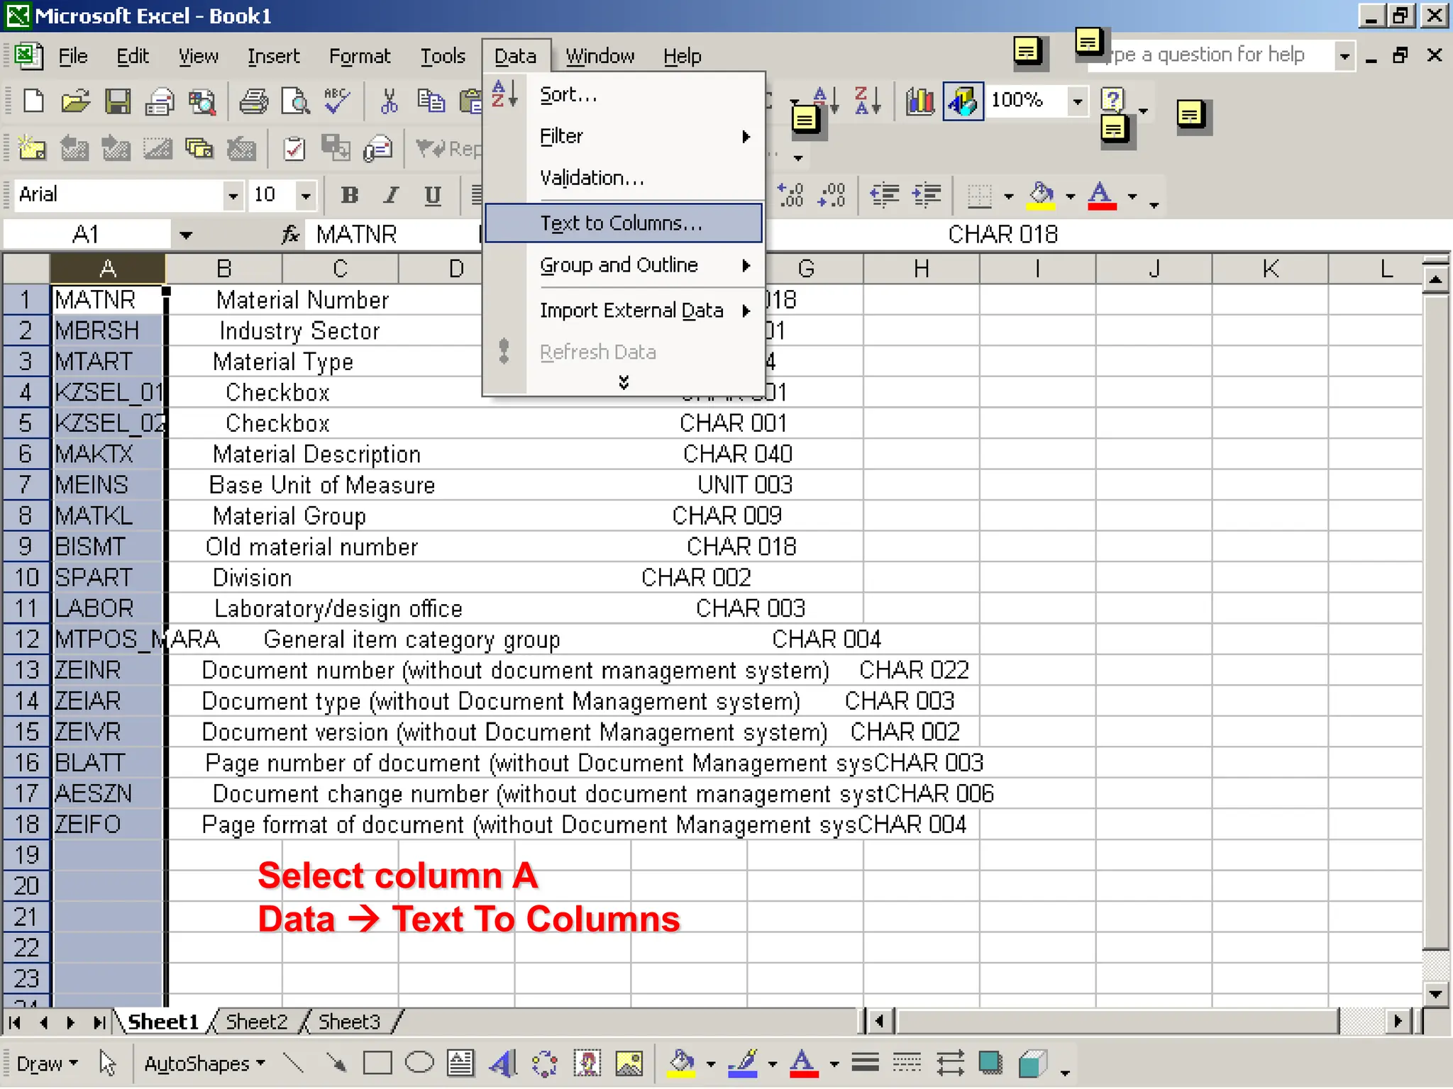Click the Insert Picture from File icon
The height and width of the screenshot is (1089, 1453).
point(629,1063)
